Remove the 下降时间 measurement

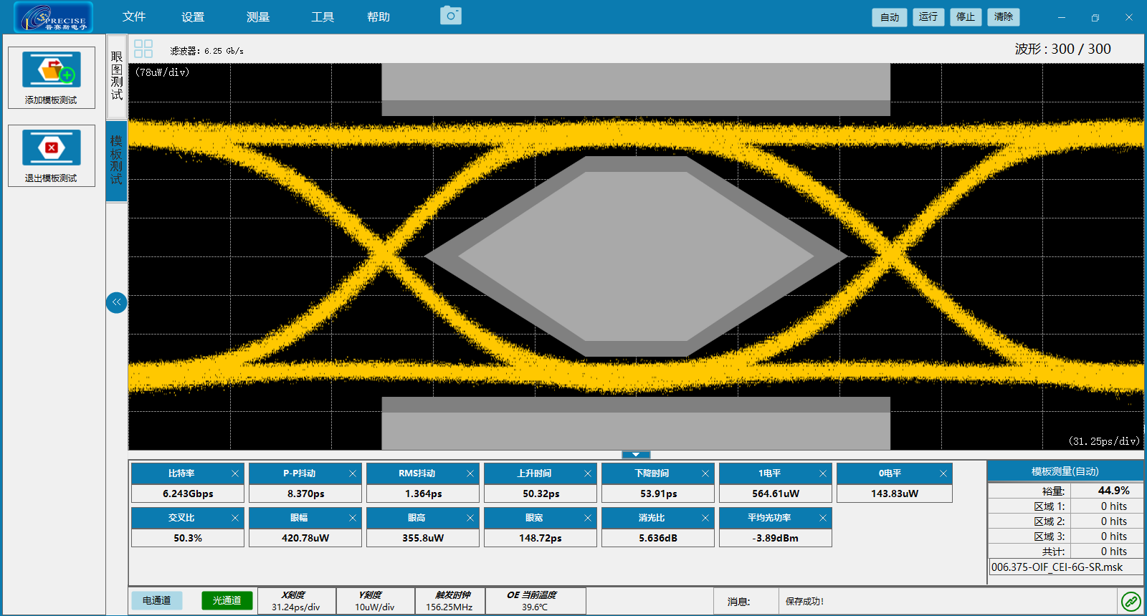pos(705,473)
